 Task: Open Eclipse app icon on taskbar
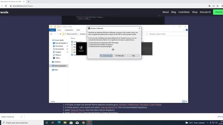click(89, 123)
